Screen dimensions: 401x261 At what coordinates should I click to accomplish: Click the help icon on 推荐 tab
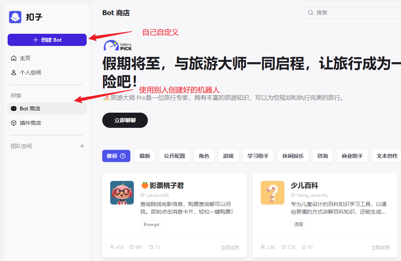coord(123,156)
